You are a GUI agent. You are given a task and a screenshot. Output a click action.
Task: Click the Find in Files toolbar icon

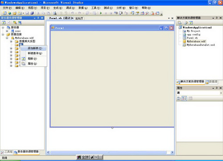pos(55,13)
